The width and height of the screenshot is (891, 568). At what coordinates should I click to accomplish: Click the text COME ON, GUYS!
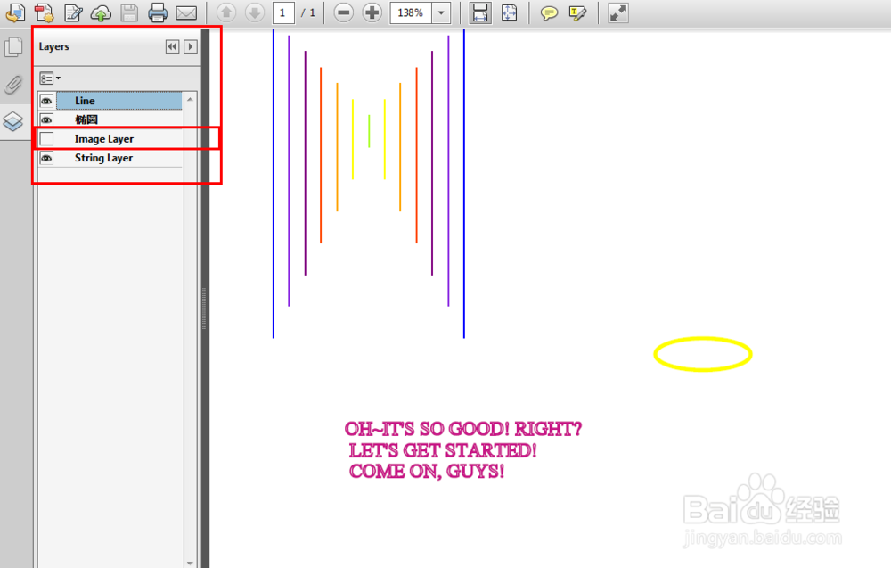click(427, 472)
